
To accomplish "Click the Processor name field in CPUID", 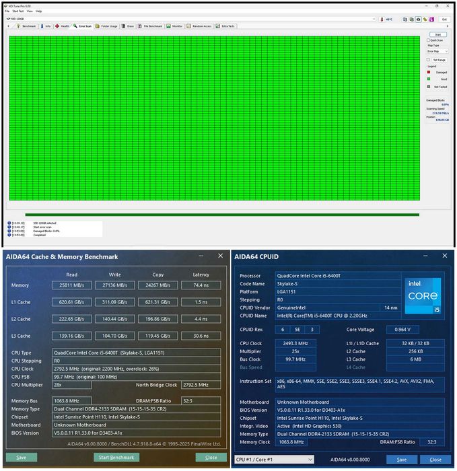I will point(338,275).
